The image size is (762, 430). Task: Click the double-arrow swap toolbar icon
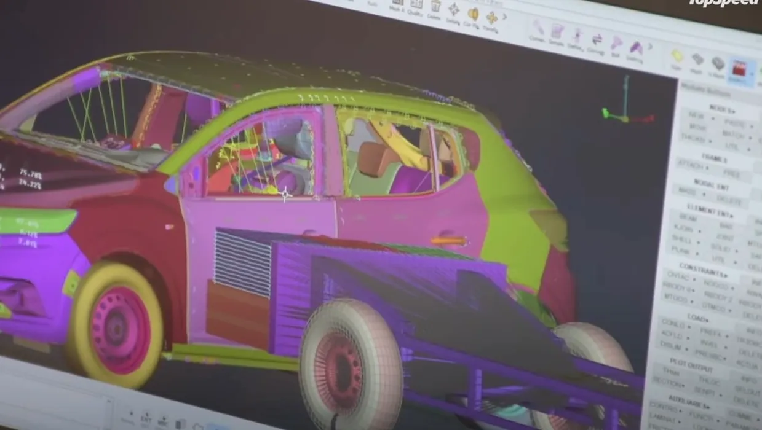pos(597,40)
